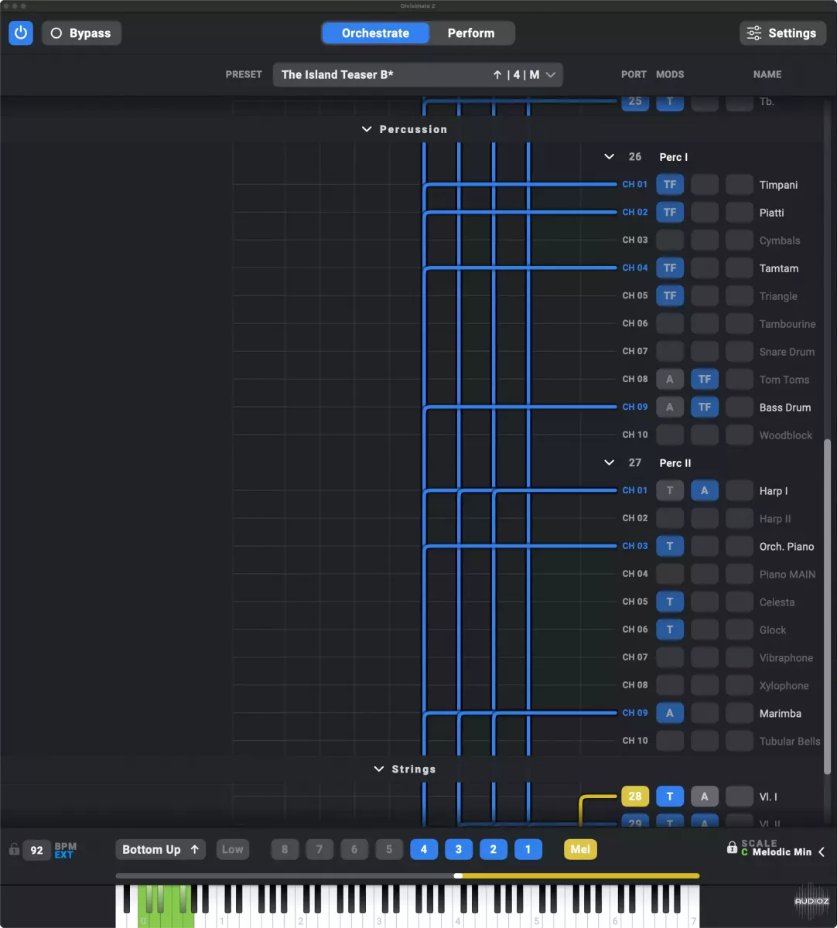Toggle the Mel melody voice button
This screenshot has height=928, width=837.
point(580,849)
